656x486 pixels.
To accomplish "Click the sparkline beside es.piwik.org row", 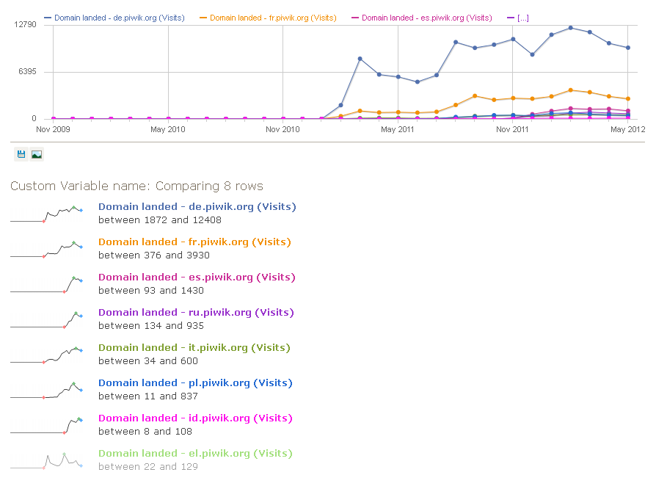I will point(45,283).
